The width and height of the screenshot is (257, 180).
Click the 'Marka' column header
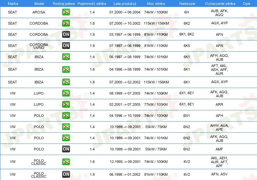[13, 4]
